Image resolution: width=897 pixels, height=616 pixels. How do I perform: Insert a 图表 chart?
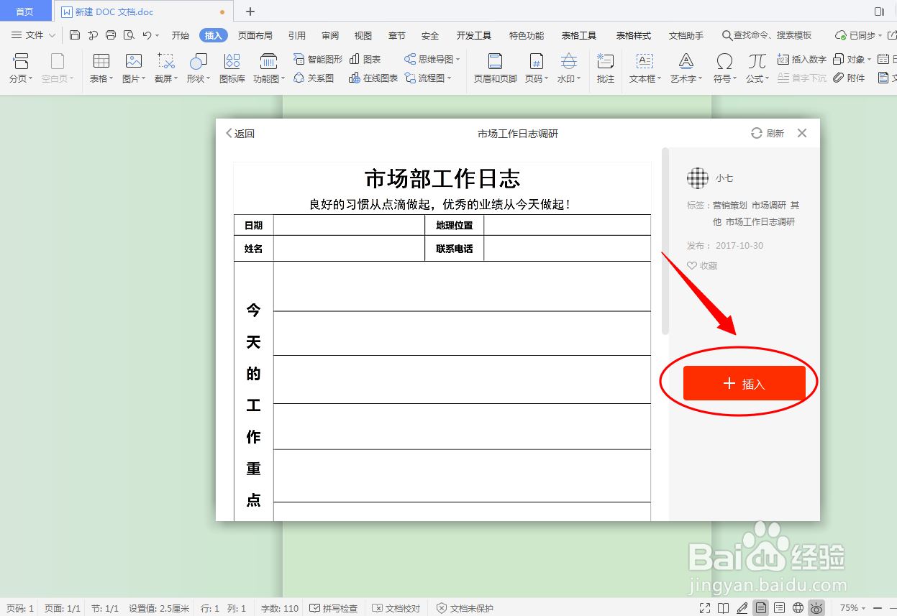click(x=366, y=60)
